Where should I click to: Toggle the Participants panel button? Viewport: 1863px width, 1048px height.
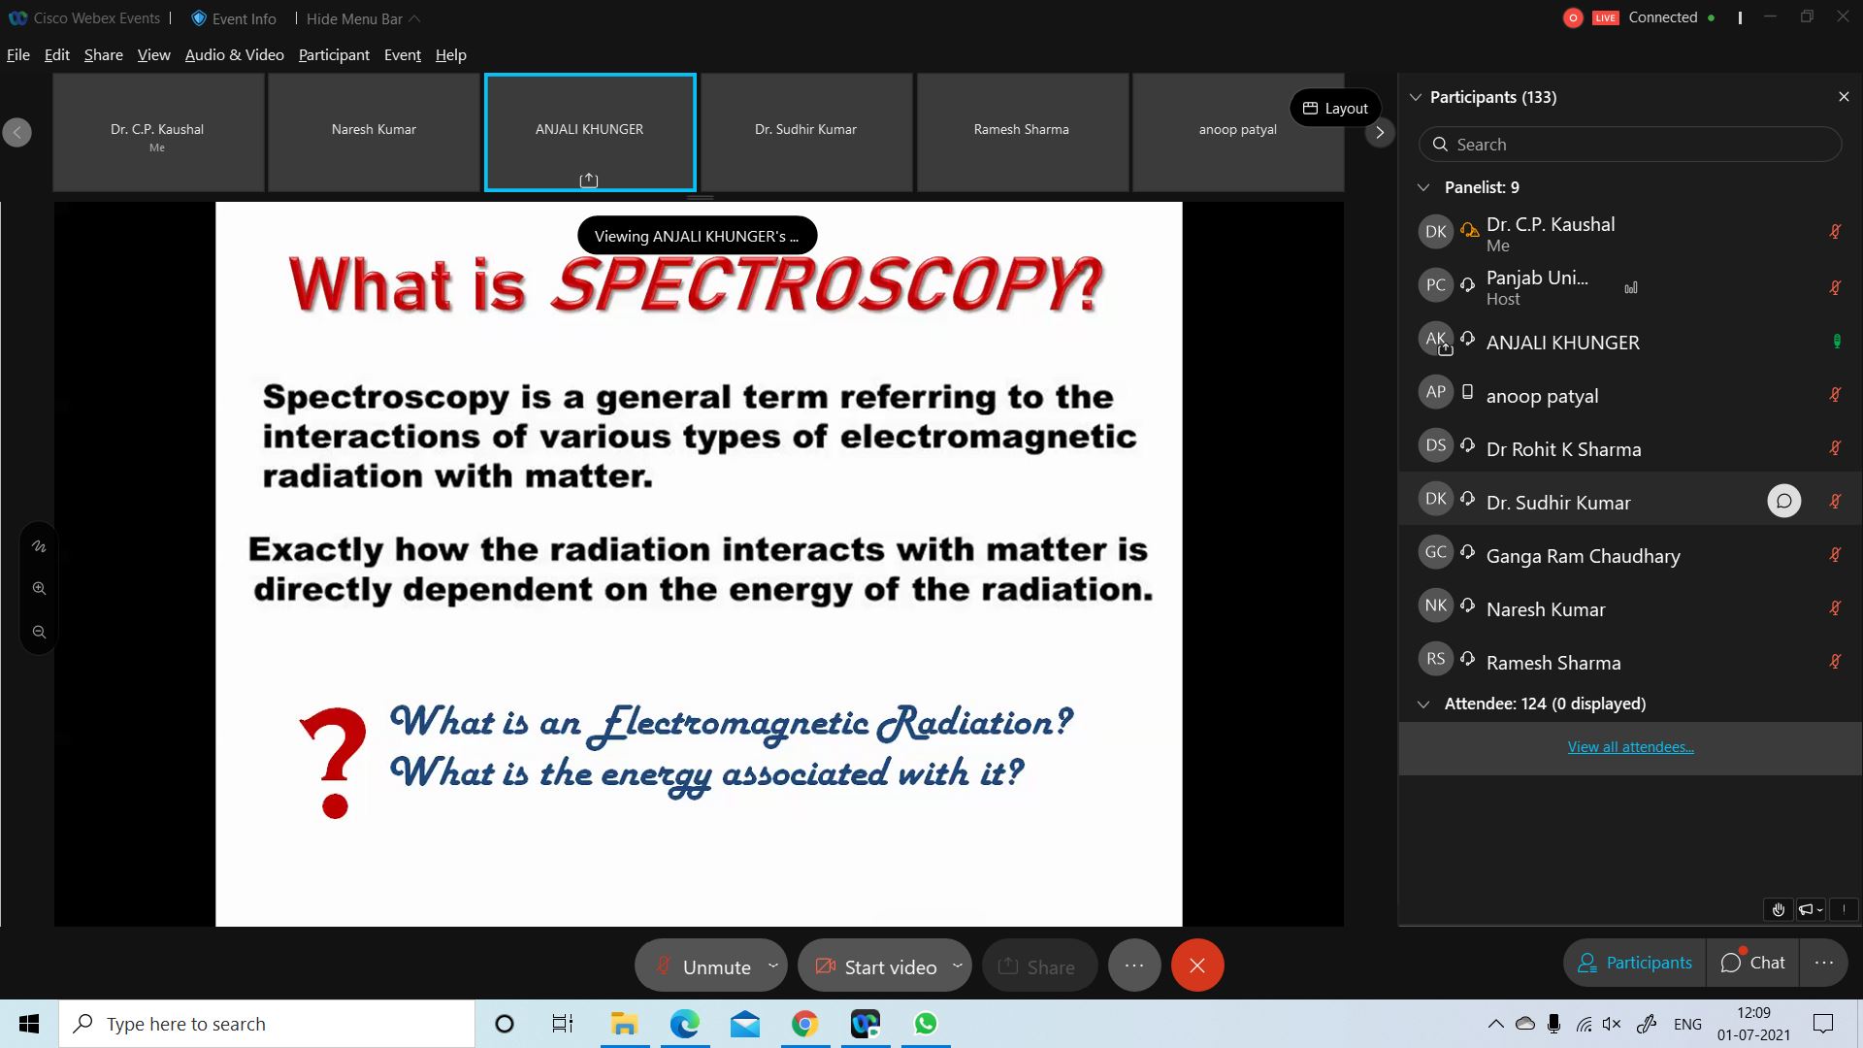click(1635, 963)
